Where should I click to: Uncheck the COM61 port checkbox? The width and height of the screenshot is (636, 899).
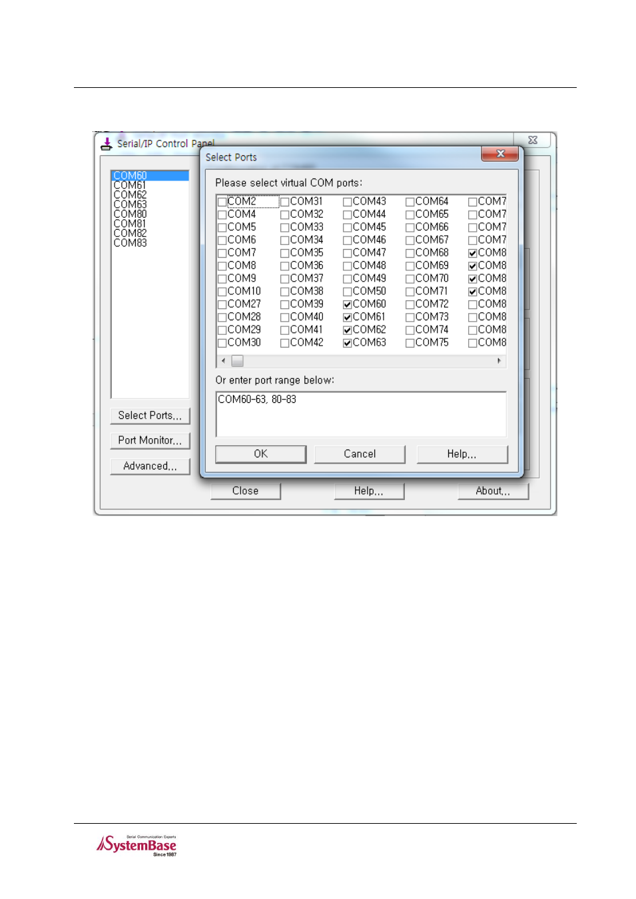coord(347,318)
